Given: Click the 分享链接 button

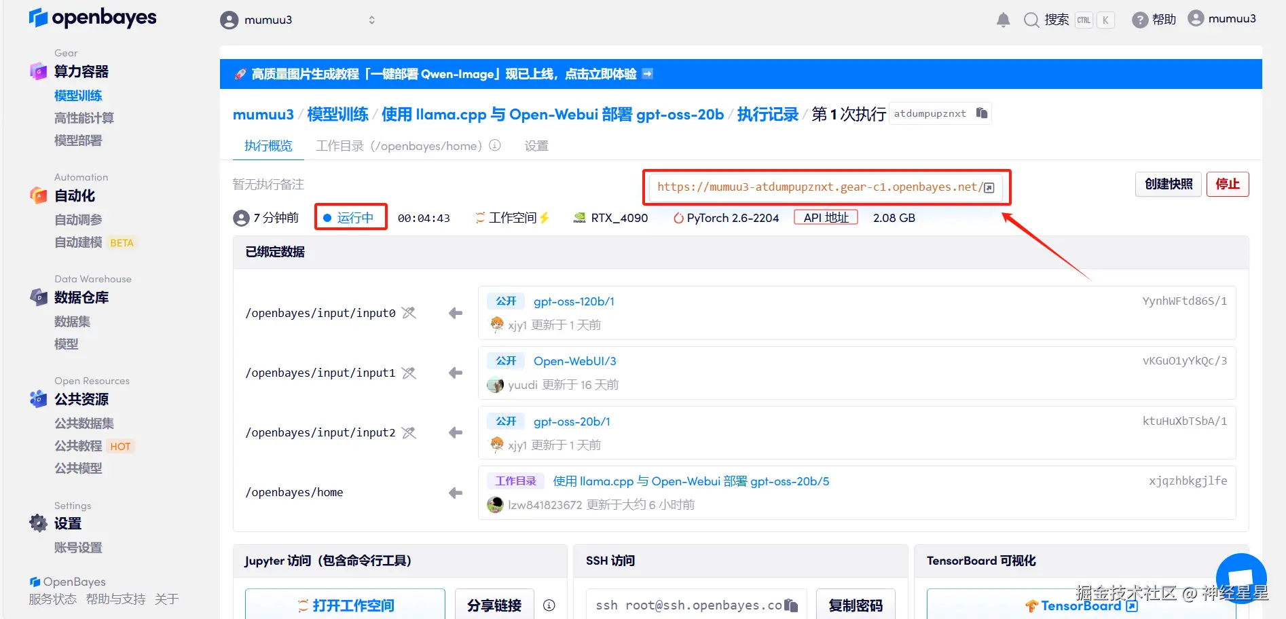Looking at the screenshot, I should tap(494, 604).
